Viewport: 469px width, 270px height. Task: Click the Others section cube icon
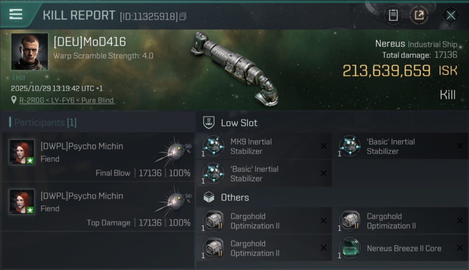[209, 197]
